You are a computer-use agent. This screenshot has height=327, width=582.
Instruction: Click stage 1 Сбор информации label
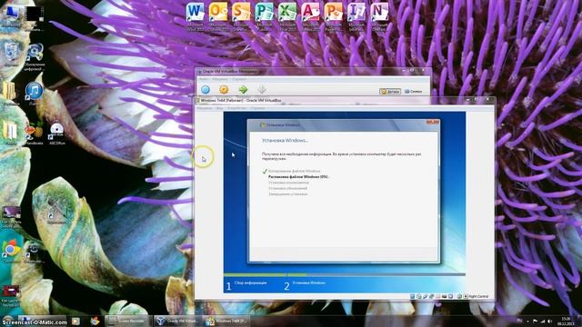(x=251, y=282)
